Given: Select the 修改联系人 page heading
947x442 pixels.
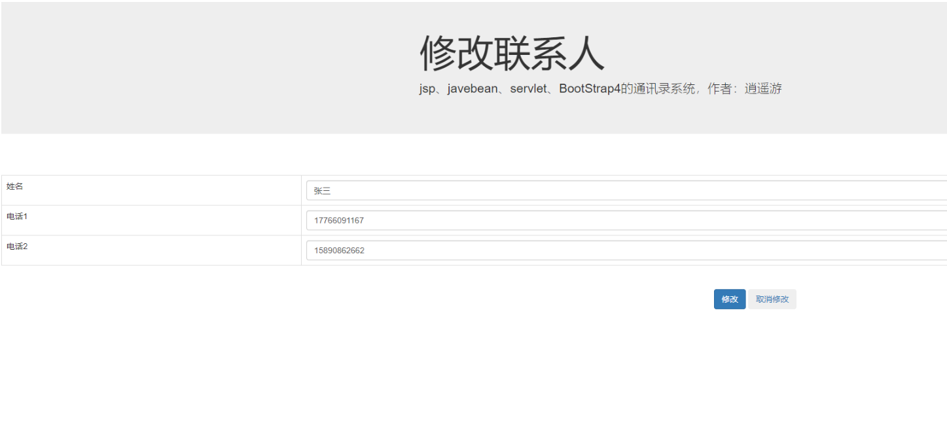Looking at the screenshot, I should tap(512, 53).
